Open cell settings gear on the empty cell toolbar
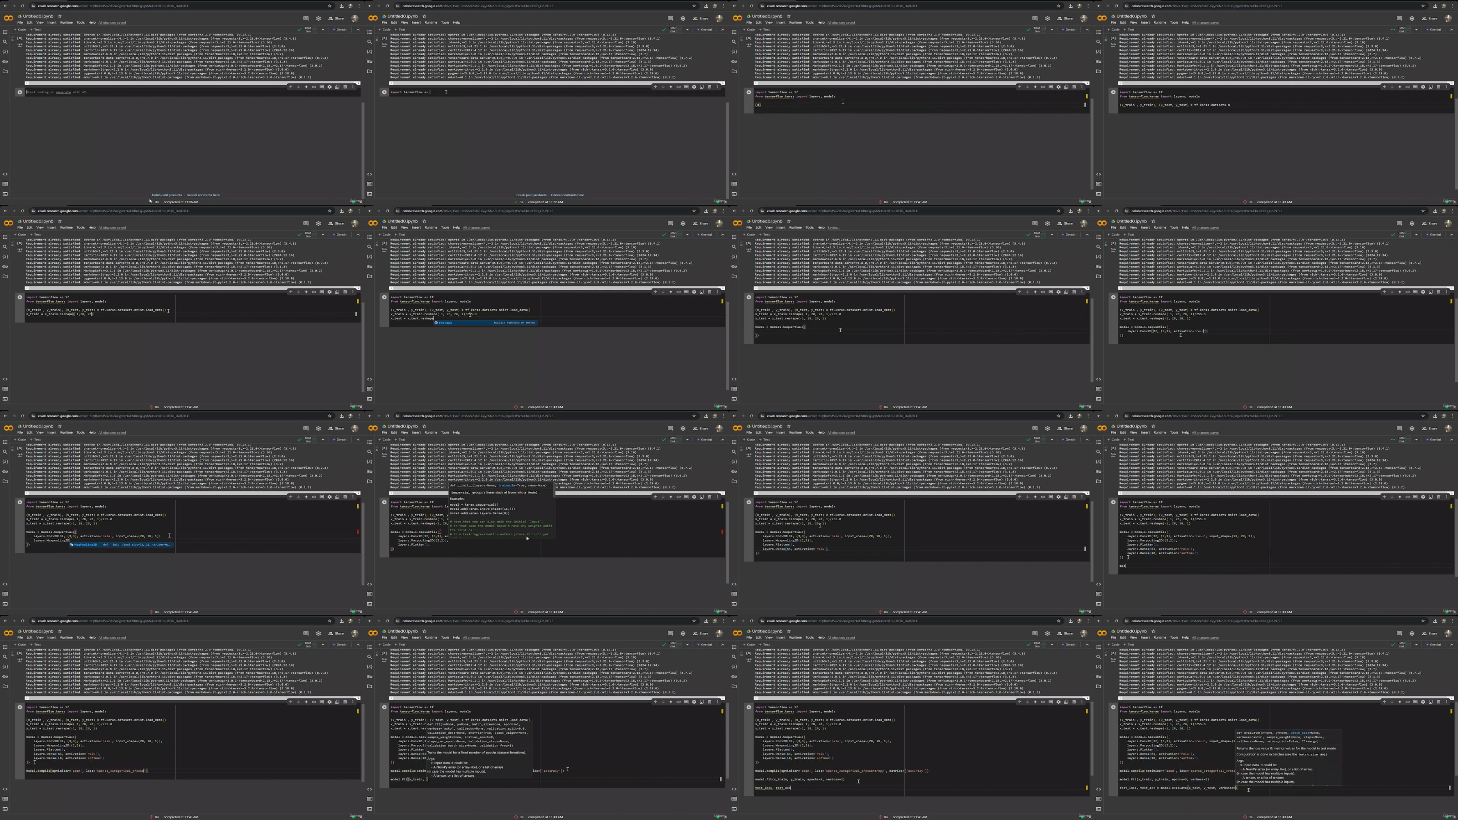The height and width of the screenshot is (820, 1458). pos(329,87)
